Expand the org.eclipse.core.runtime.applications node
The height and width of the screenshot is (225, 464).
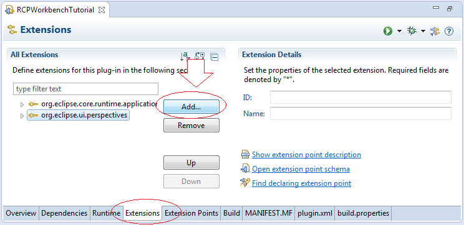point(22,104)
